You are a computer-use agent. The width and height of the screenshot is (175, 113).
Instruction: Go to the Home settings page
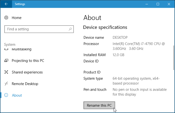coord(16,18)
